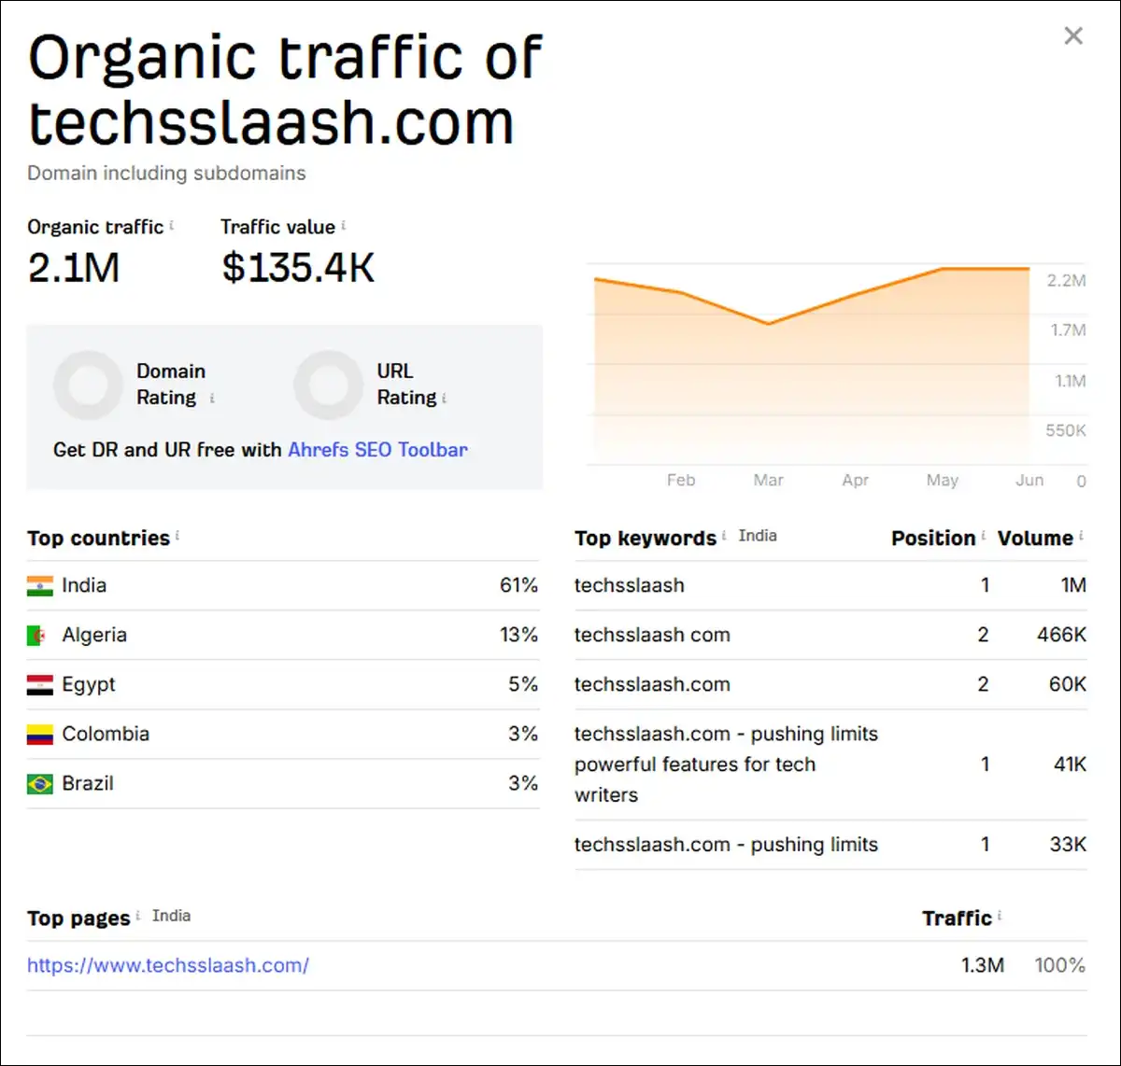This screenshot has width=1121, height=1066.
Task: Click the info icon beside Traffic value
Action: tap(343, 225)
